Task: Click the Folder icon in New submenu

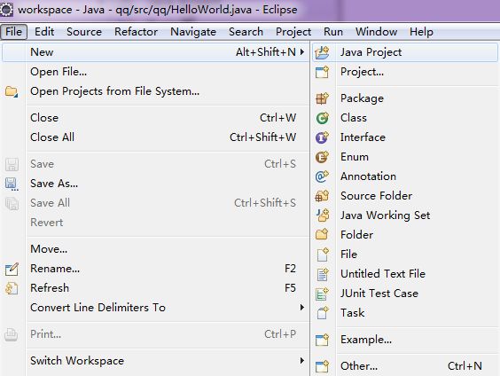Action: click(x=322, y=235)
